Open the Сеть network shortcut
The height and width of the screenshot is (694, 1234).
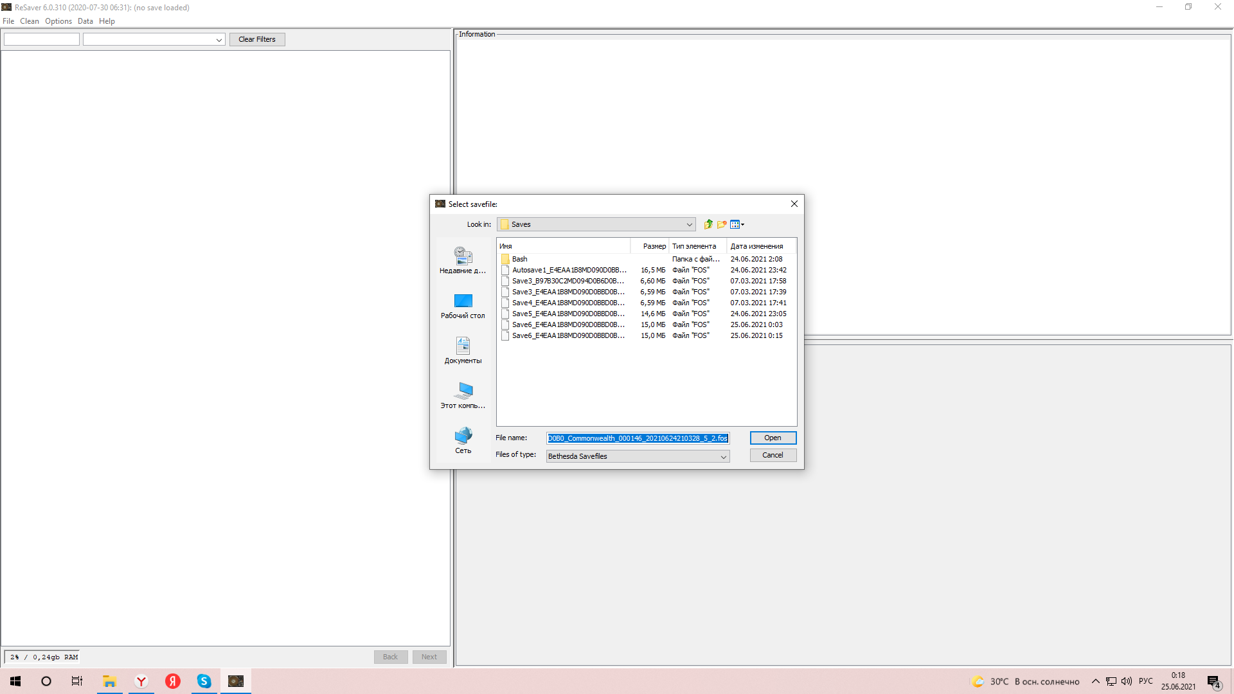pos(463,440)
